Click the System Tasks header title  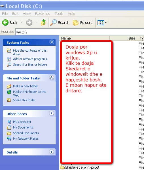pyautogui.click(x=18, y=43)
